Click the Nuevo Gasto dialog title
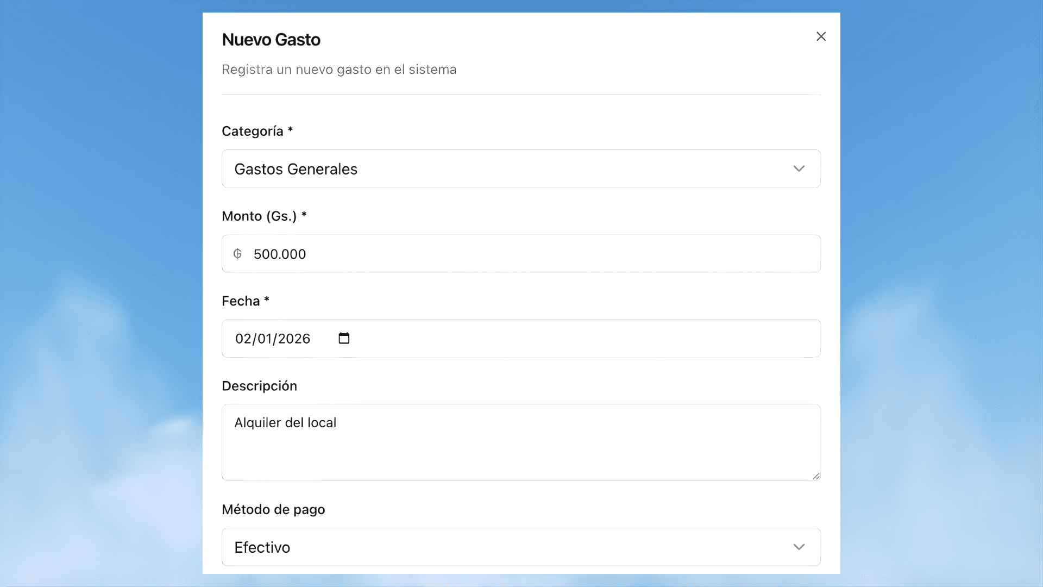The image size is (1043, 587). pyautogui.click(x=271, y=40)
